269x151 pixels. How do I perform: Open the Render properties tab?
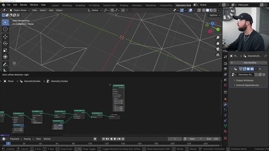point(225,63)
